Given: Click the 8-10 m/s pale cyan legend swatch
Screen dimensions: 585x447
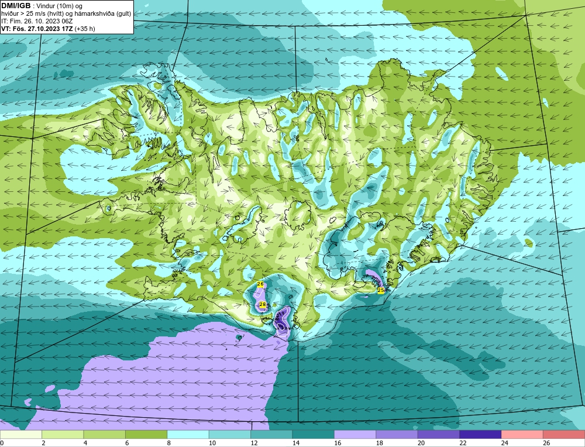Looking at the screenshot, I should point(188,435).
